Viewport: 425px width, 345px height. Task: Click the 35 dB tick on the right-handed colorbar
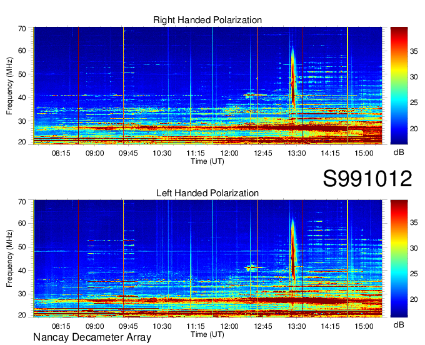[414, 51]
